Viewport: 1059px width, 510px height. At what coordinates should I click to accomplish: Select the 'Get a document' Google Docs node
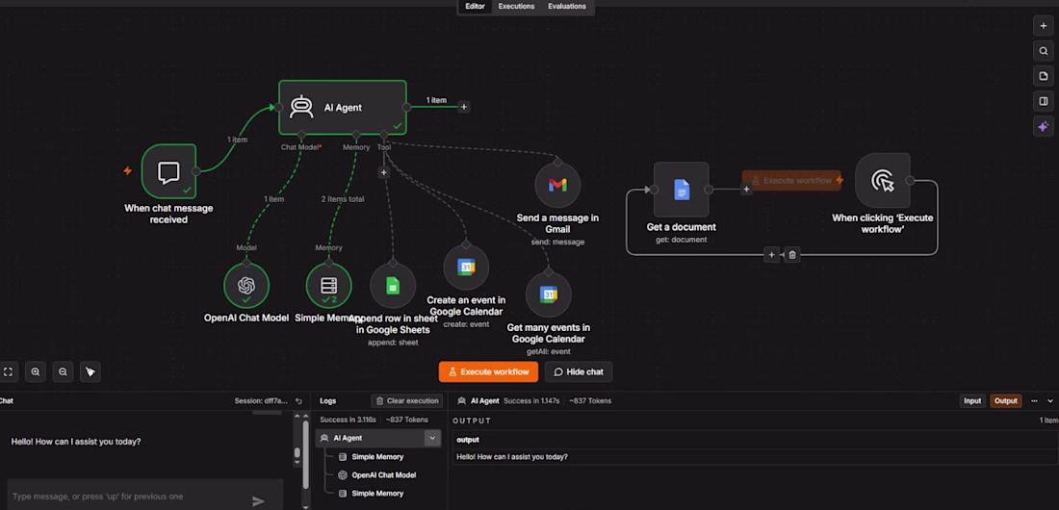click(x=682, y=190)
